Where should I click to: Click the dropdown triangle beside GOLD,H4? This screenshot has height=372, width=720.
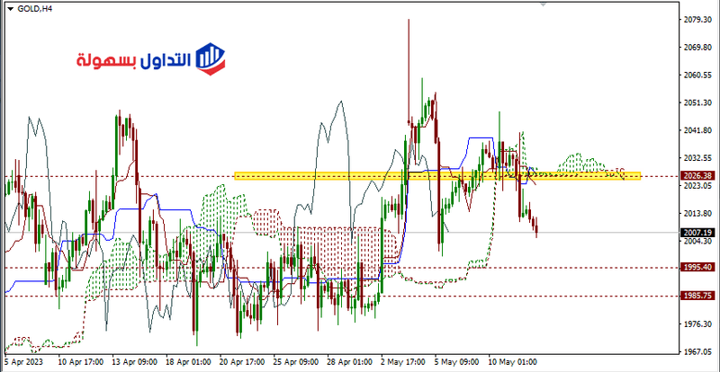pos(7,5)
